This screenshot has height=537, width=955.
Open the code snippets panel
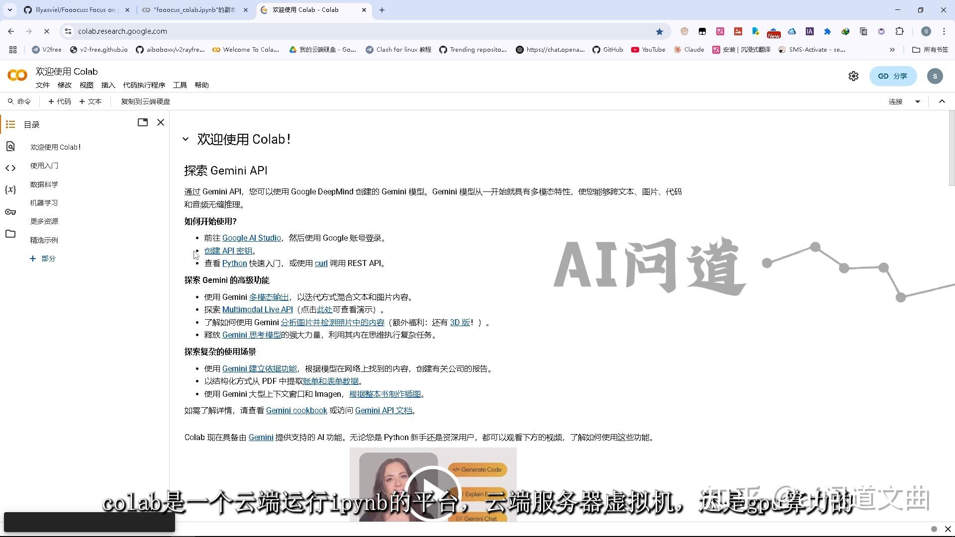[x=10, y=168]
